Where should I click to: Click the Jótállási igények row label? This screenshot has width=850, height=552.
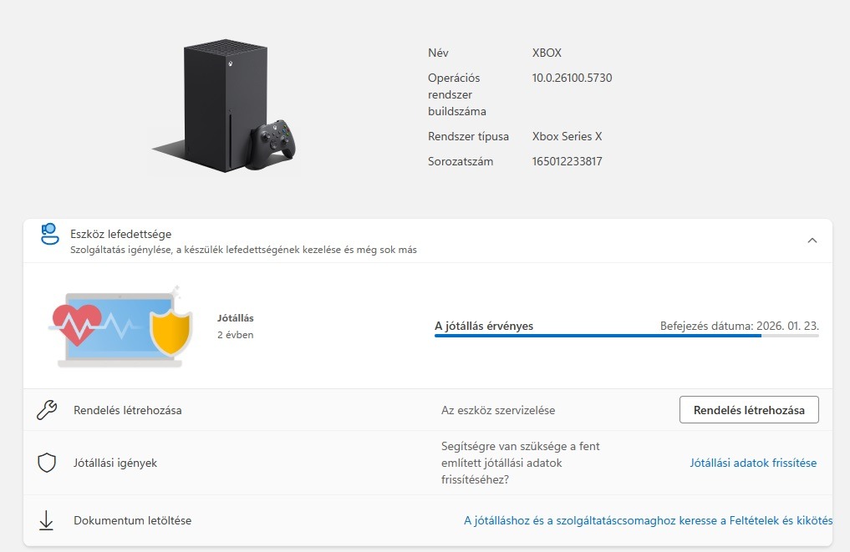click(x=115, y=463)
